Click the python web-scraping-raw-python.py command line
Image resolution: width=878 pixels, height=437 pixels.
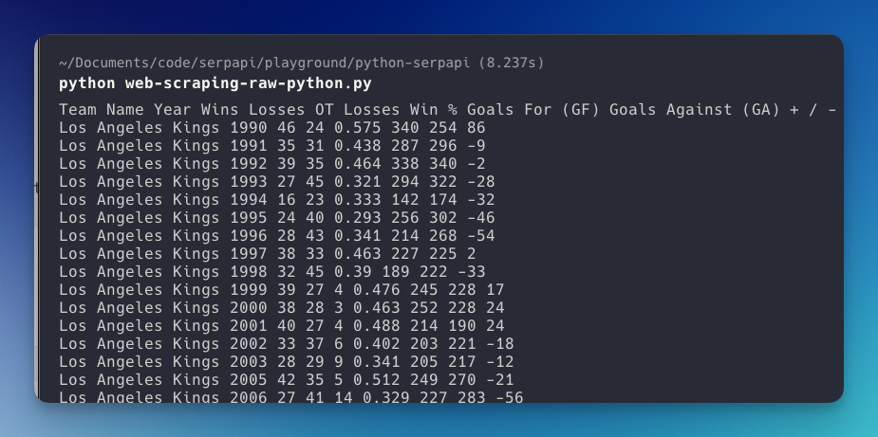click(x=215, y=84)
